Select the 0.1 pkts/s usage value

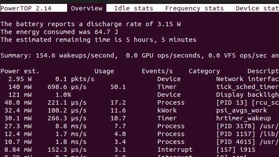(75, 79)
